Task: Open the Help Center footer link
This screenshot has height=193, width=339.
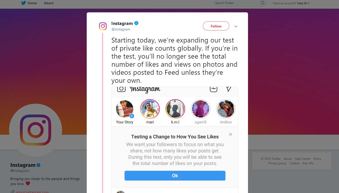Action: 302,159
